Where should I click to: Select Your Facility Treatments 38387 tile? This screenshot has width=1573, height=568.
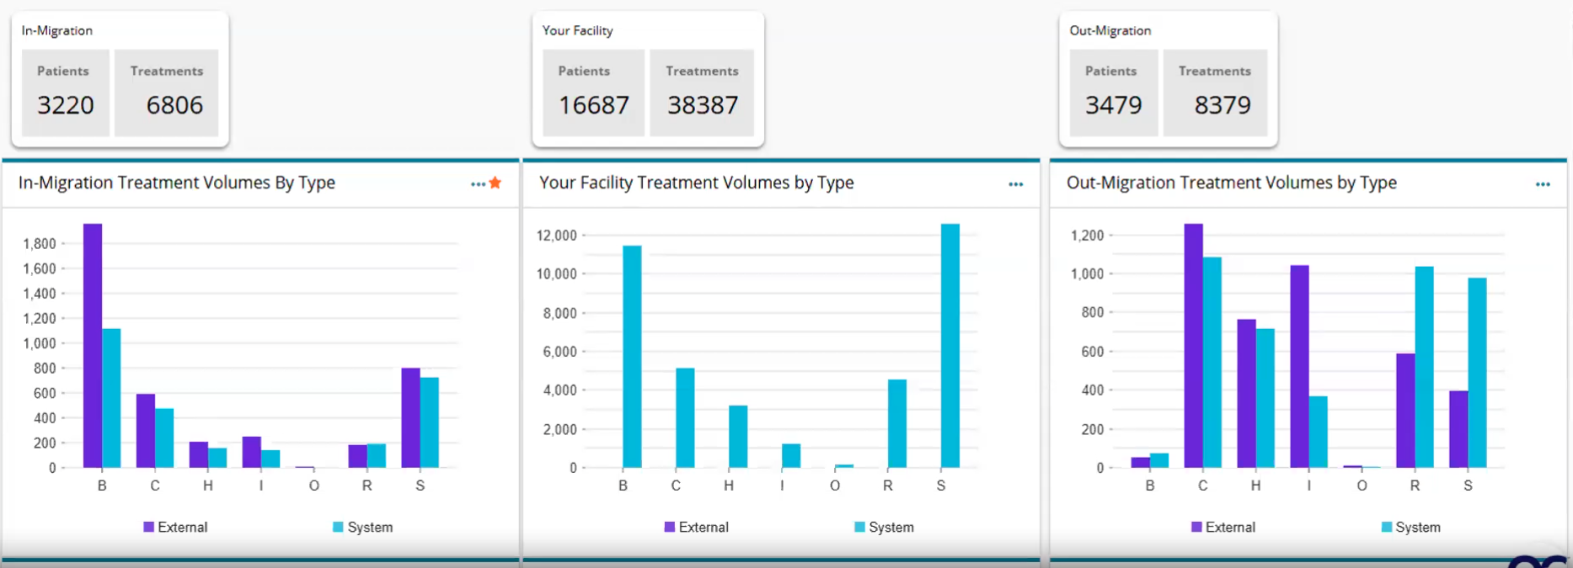tap(702, 93)
